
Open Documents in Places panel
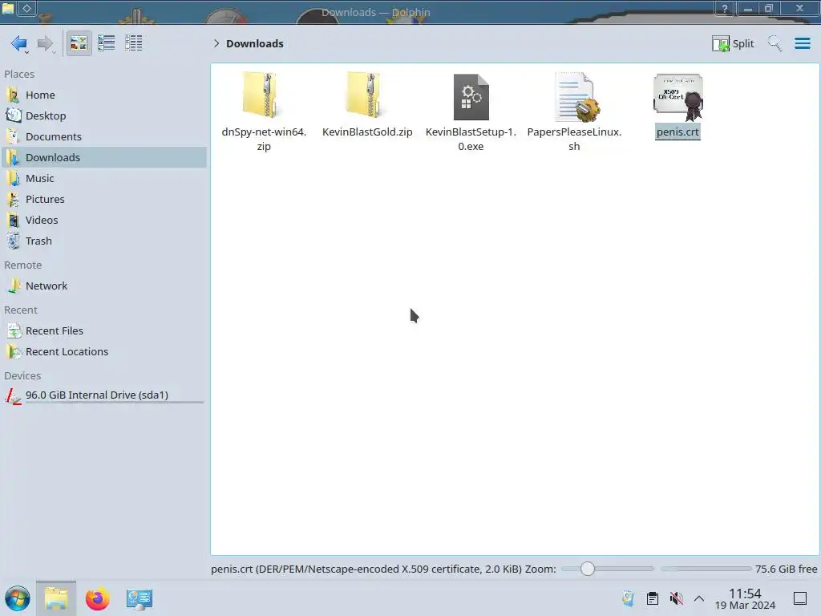point(104,136)
